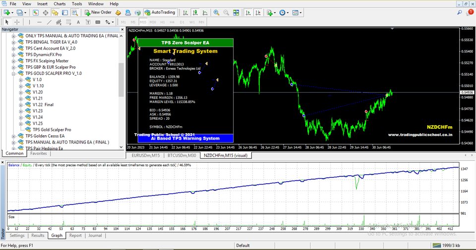The width and height of the screenshot is (476, 250).
Task: Draw a horizontal line tool
Action: coord(40,22)
